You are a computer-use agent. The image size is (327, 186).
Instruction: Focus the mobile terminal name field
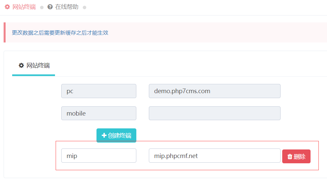(99, 113)
